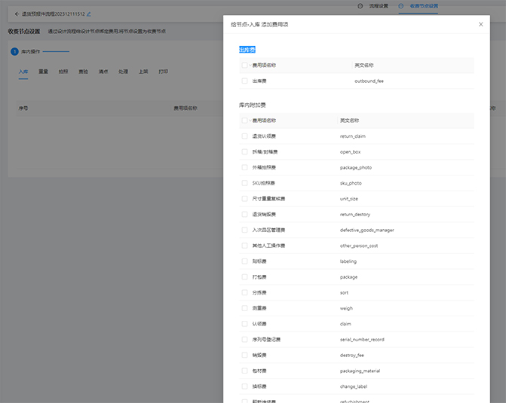Check the packaging_material row checkbox
Screen dimensions: 506x403
(244, 371)
